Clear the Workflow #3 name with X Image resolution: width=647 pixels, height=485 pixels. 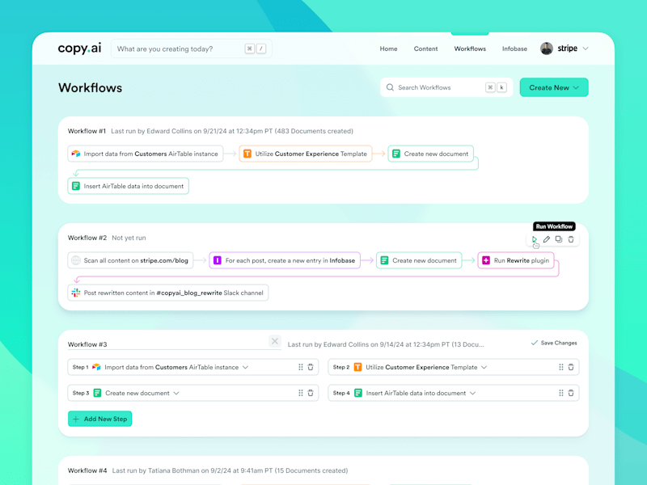275,341
